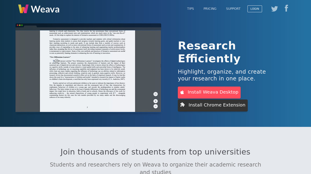Click the 'Research Efficiently' heading
This screenshot has width=311, height=174.
pyautogui.click(x=209, y=52)
